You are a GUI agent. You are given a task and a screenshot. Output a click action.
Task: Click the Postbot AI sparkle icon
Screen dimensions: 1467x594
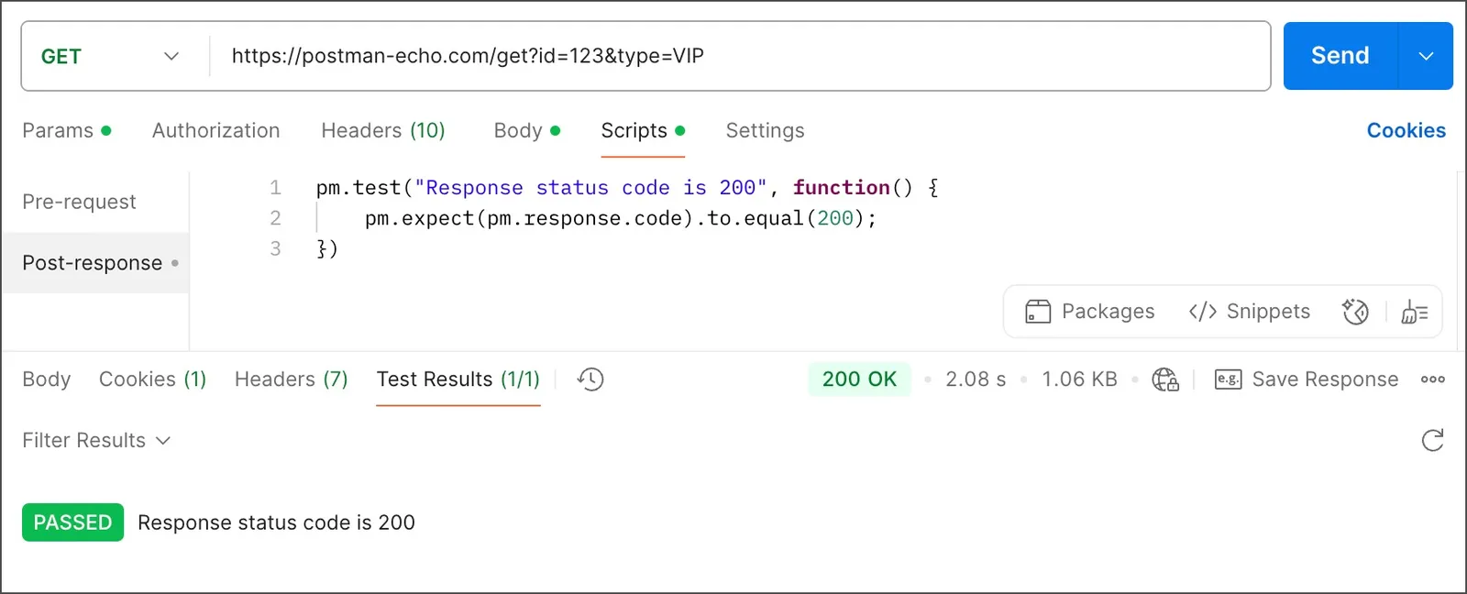tap(1355, 312)
